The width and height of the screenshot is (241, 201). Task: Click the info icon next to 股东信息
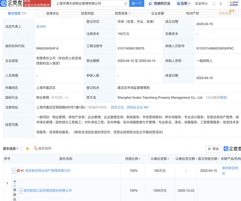point(21,149)
